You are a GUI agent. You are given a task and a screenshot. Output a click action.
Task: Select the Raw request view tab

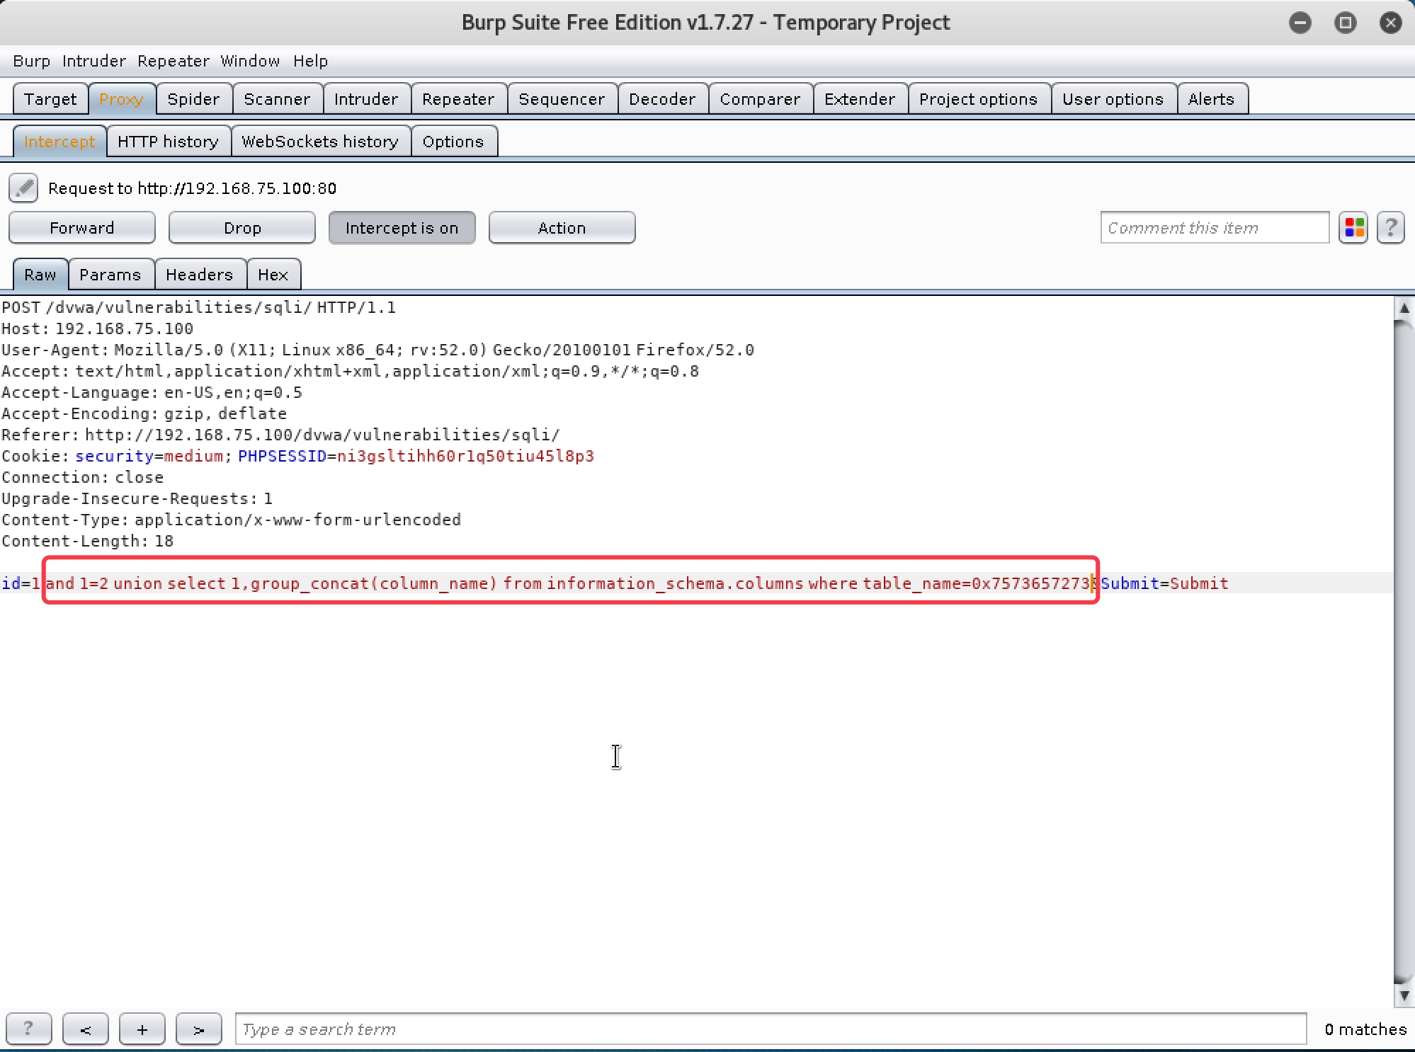coord(41,274)
